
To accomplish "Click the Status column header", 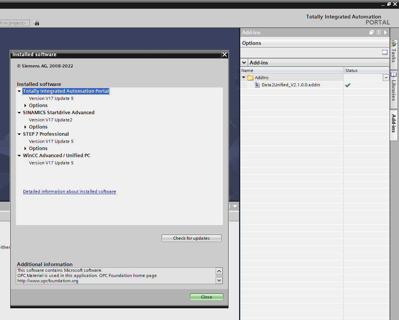I will (x=367, y=70).
